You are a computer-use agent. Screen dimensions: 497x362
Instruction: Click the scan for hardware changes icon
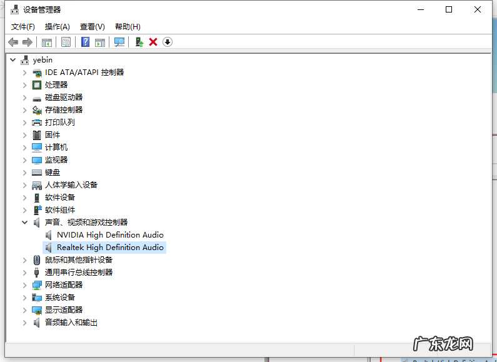(119, 42)
